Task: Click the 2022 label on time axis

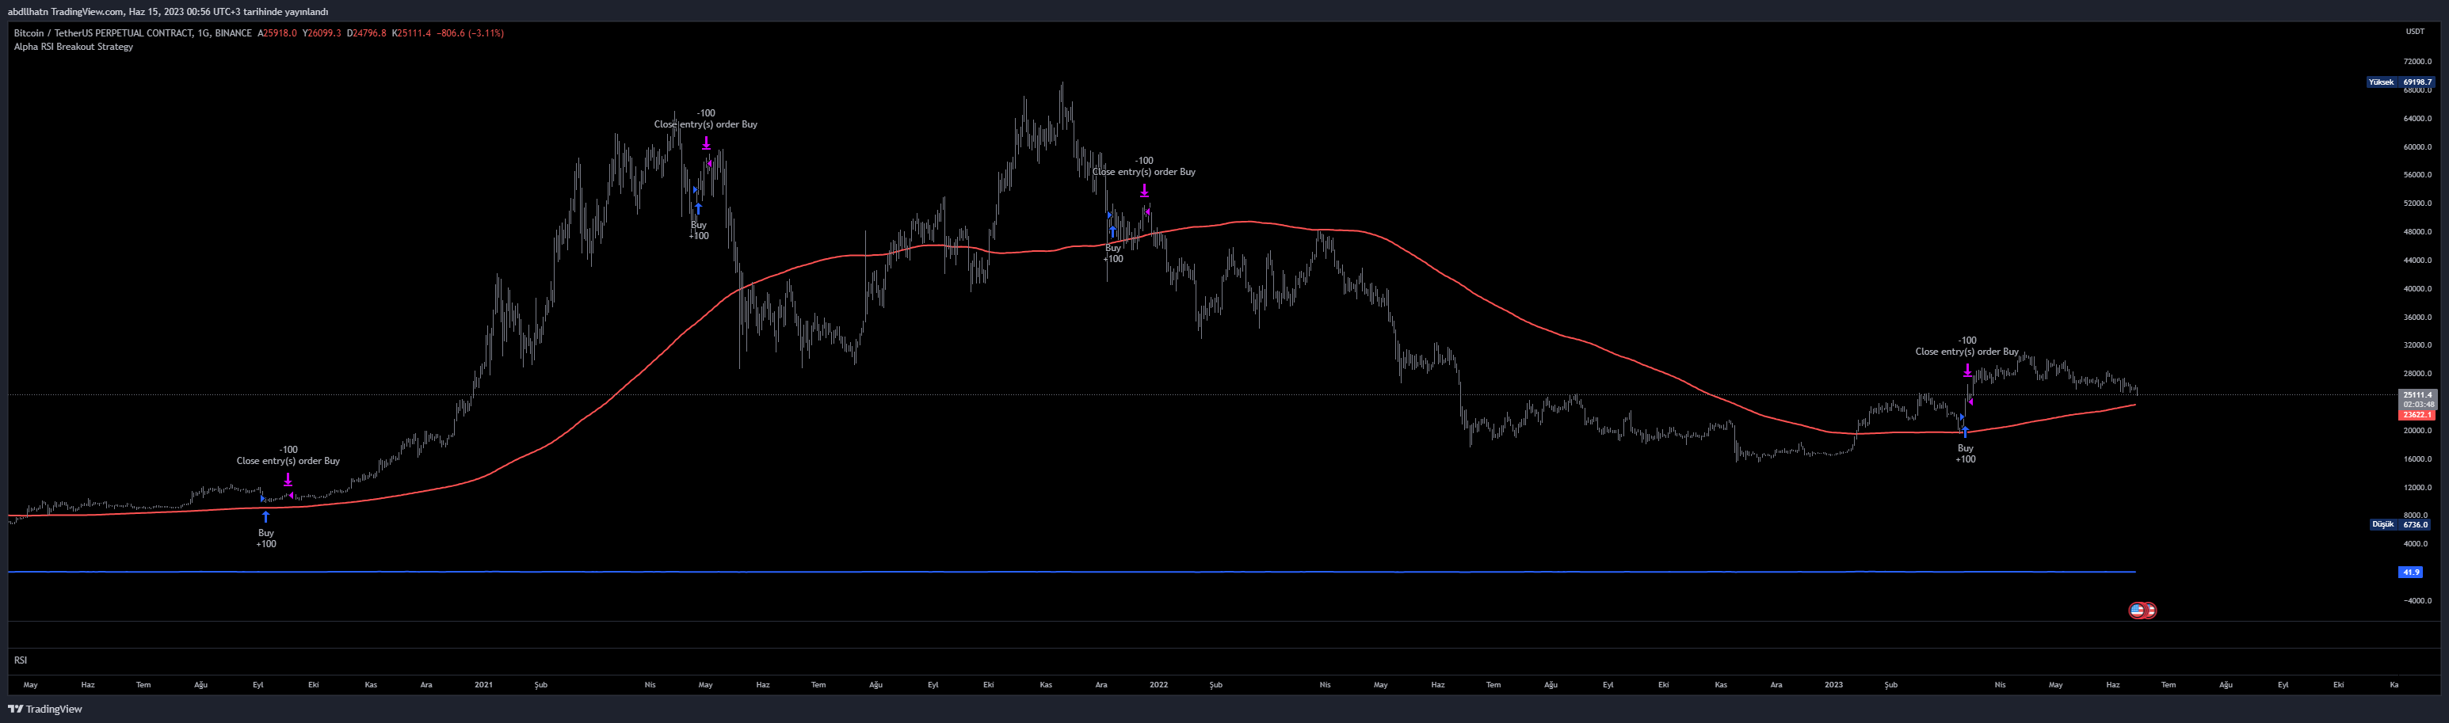Action: (x=1158, y=685)
